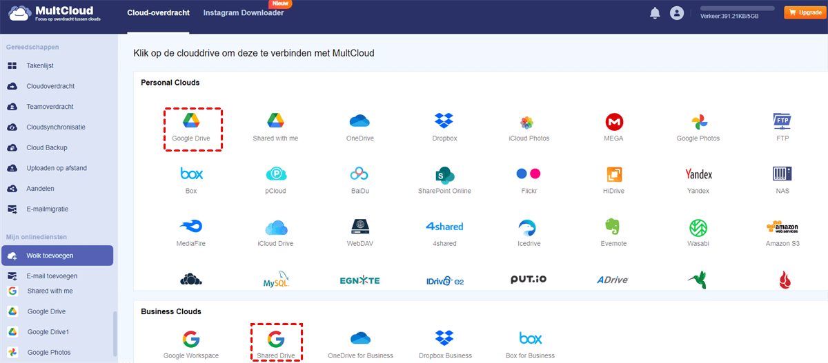Add a NAS connection
828x363 pixels.
coord(782,180)
